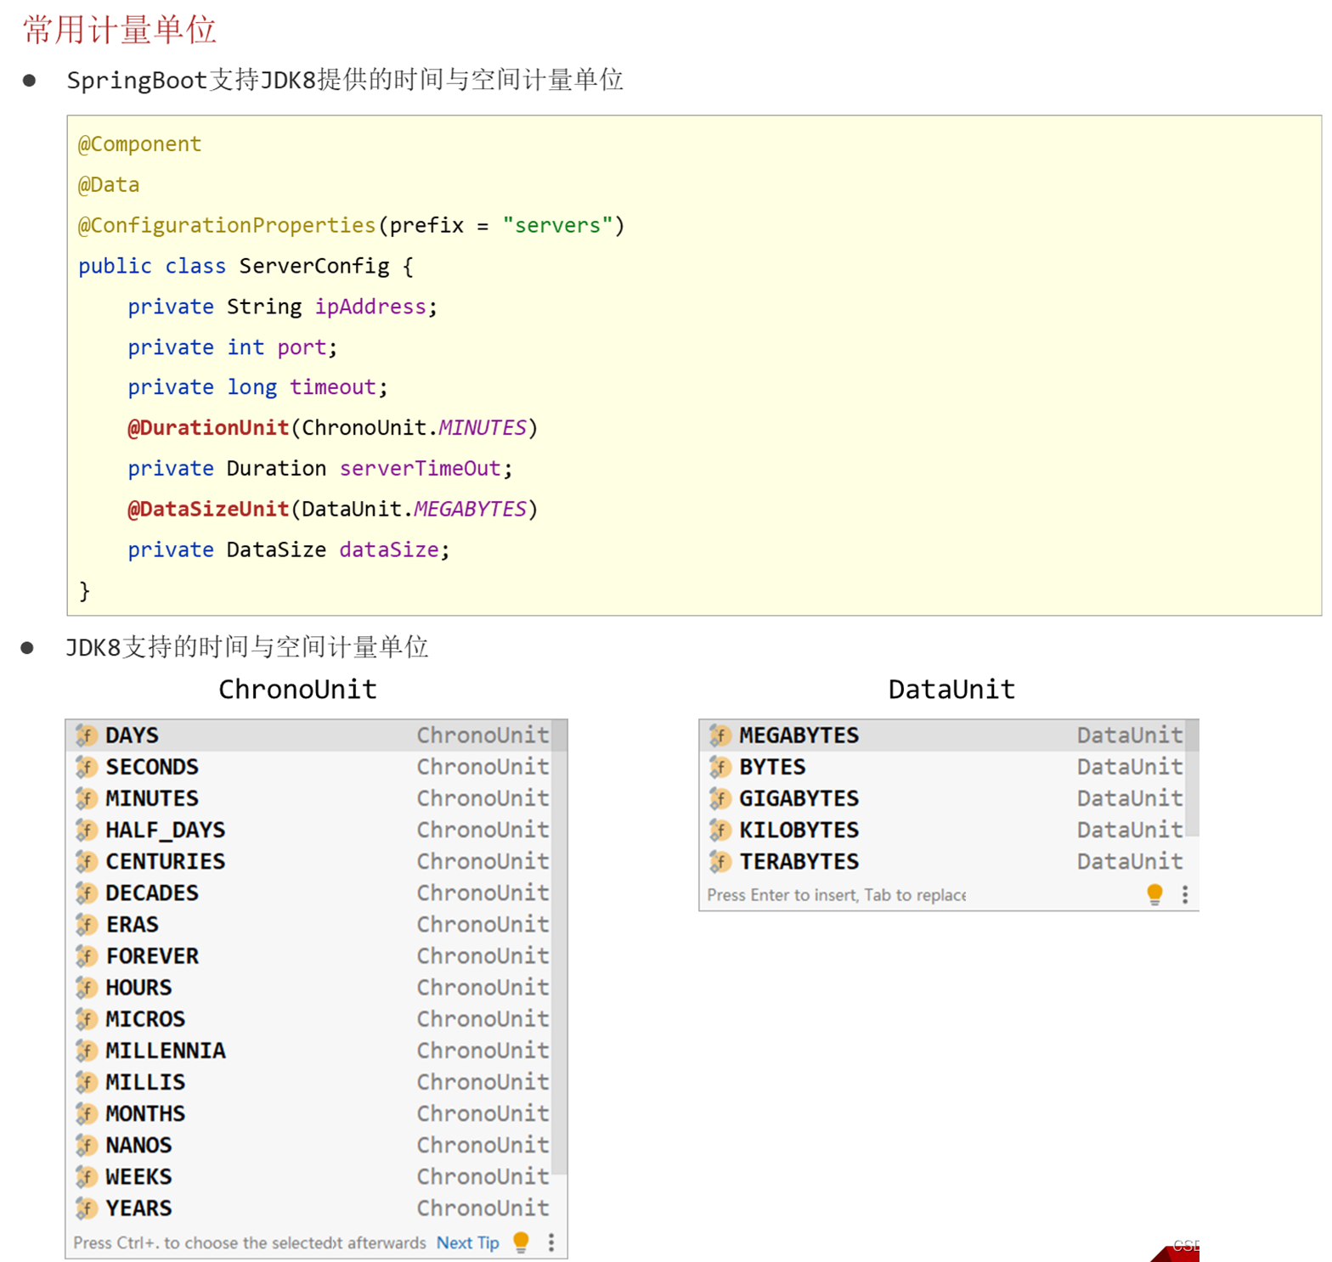Screen dimensions: 1332x1262
Task: Click the field icon beside CENTURIES
Action: point(86,860)
